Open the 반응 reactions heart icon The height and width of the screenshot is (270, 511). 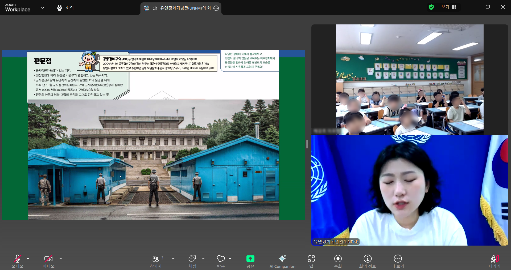pos(221,259)
